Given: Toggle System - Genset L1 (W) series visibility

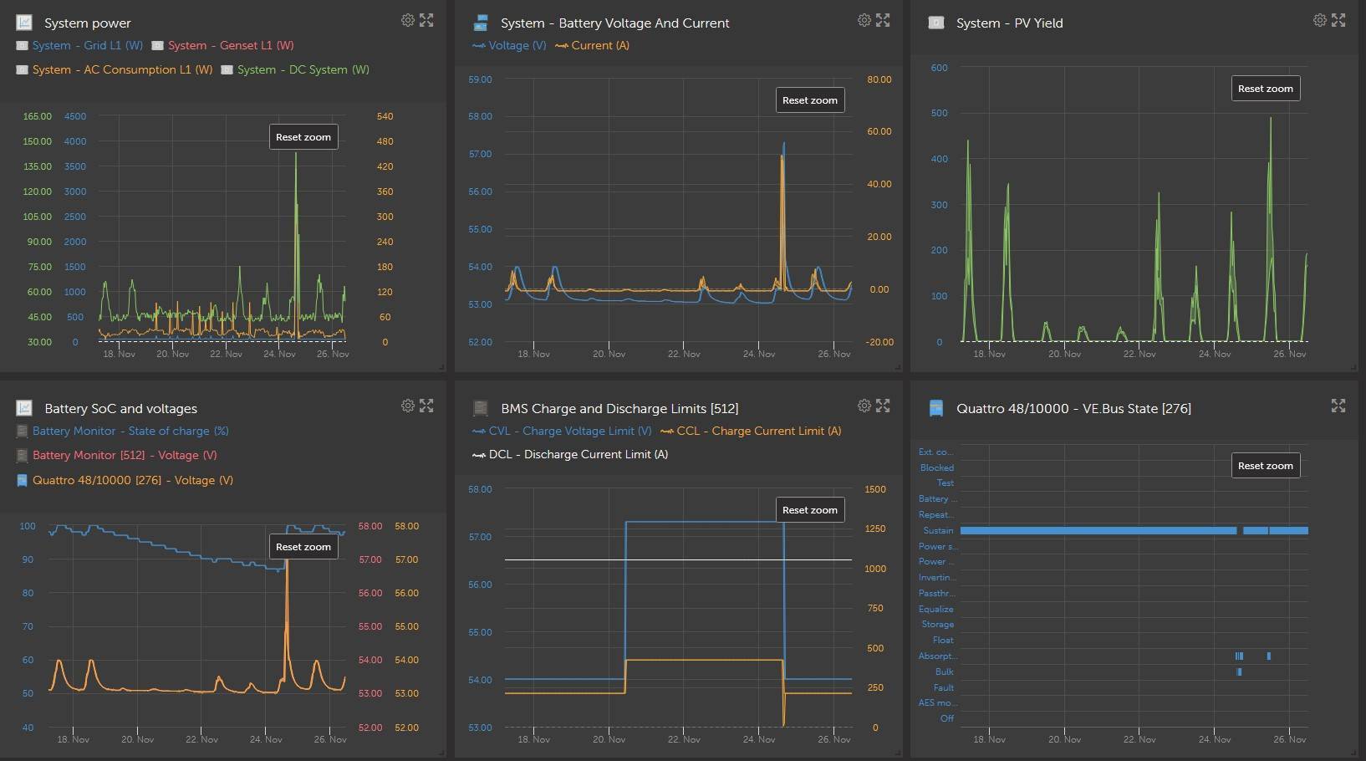Looking at the screenshot, I should [x=230, y=45].
